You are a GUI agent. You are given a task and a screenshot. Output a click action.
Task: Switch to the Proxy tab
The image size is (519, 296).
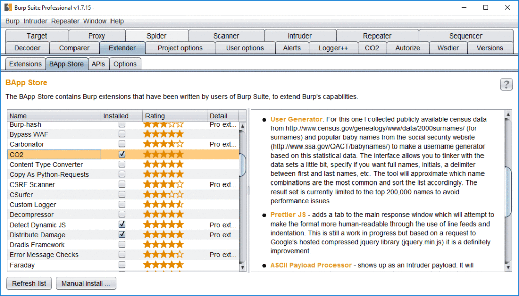[97, 36]
